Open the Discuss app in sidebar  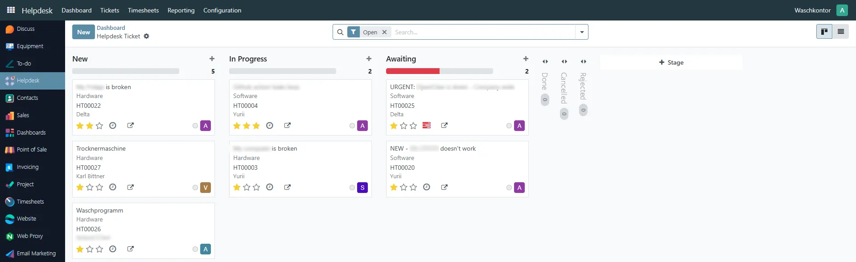coord(33,29)
